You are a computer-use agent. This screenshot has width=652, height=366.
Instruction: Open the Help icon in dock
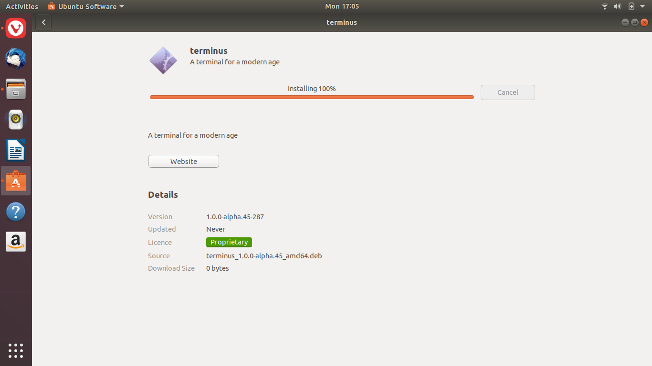pos(16,211)
